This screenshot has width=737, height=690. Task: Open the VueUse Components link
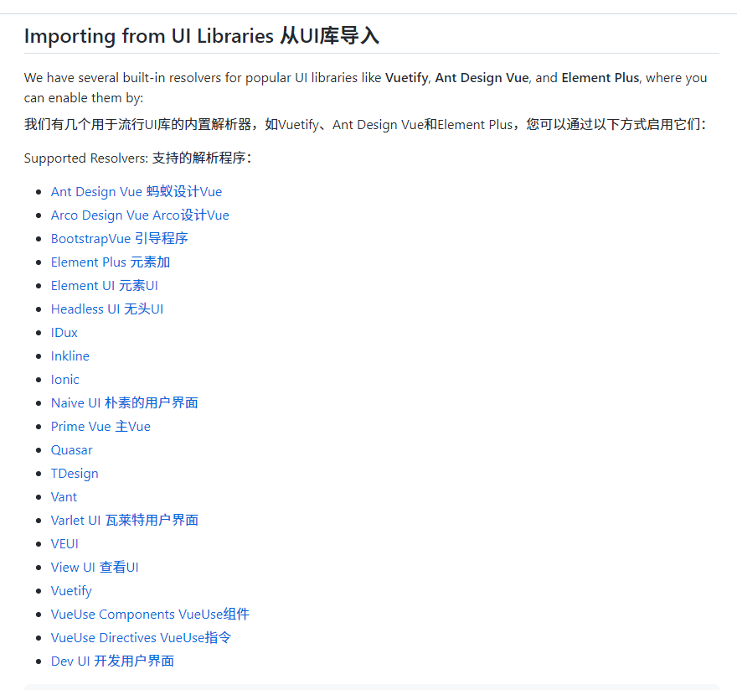coord(150,615)
